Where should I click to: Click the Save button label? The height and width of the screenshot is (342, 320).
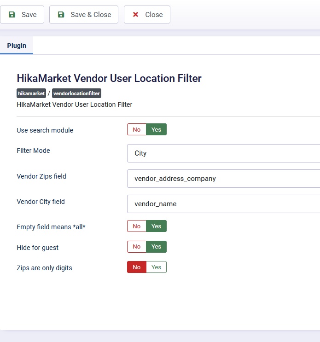[29, 15]
